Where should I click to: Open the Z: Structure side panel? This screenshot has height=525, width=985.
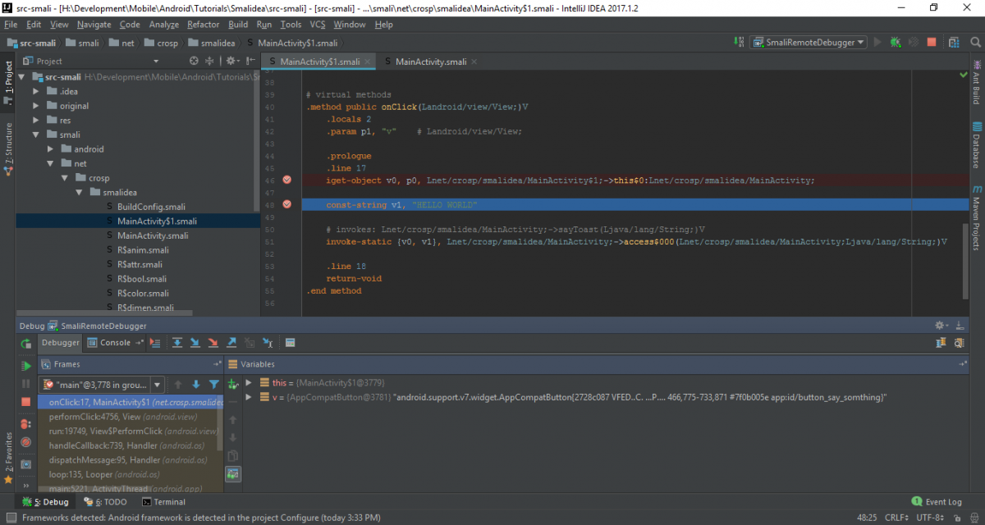(x=8, y=150)
